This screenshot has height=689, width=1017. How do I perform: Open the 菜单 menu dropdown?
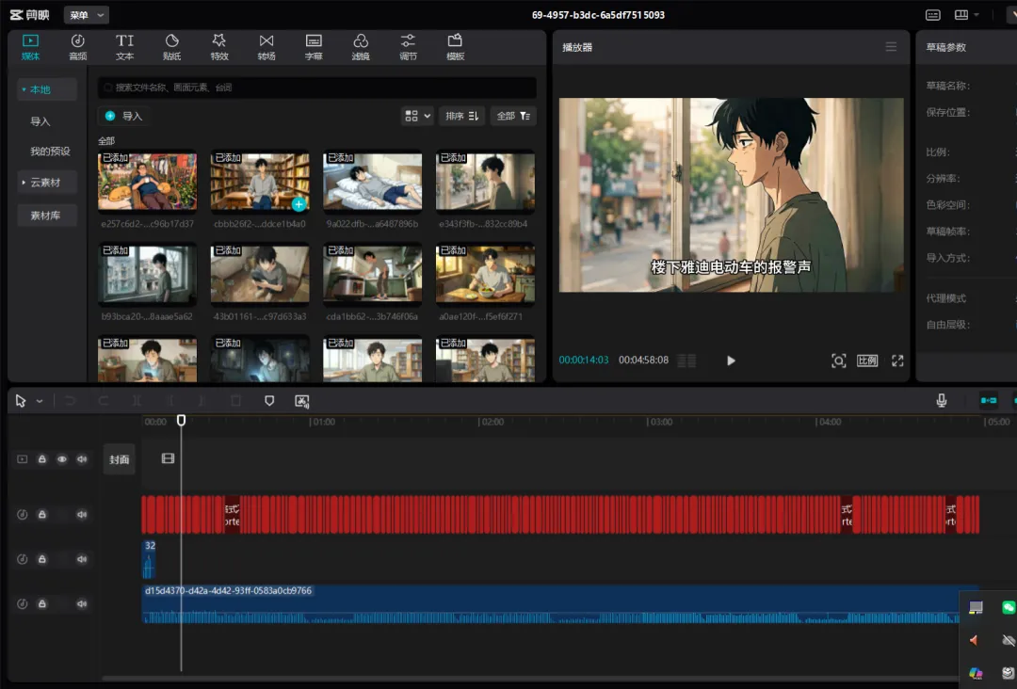87,15
